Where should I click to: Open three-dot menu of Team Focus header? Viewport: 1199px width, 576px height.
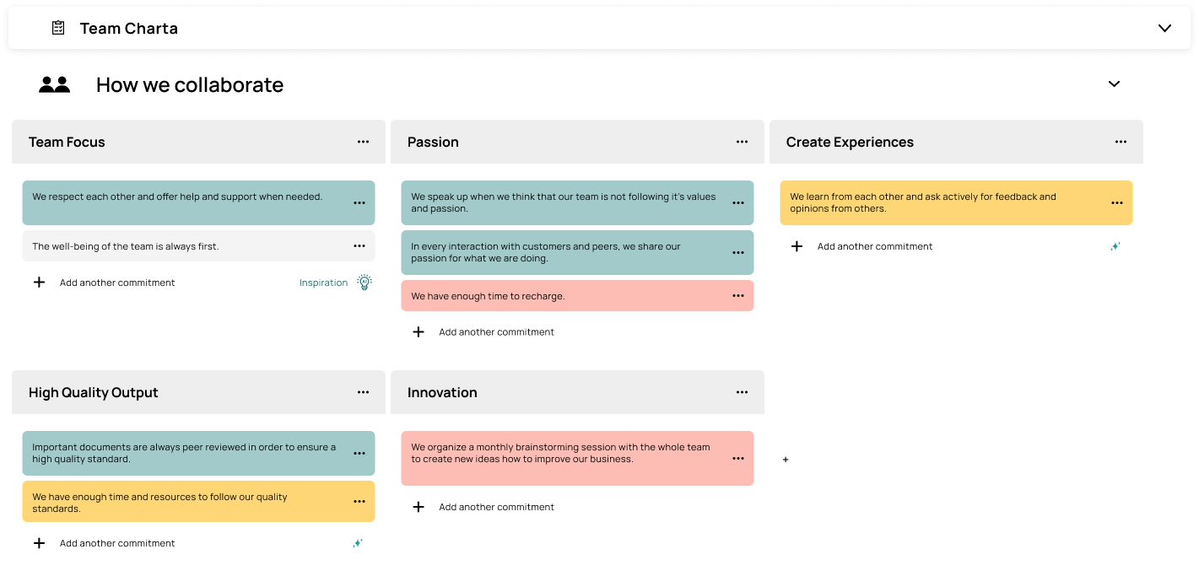363,142
